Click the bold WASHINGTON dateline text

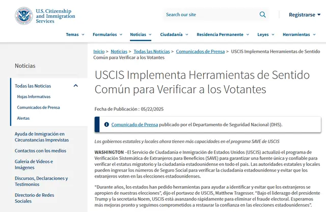click(109, 152)
